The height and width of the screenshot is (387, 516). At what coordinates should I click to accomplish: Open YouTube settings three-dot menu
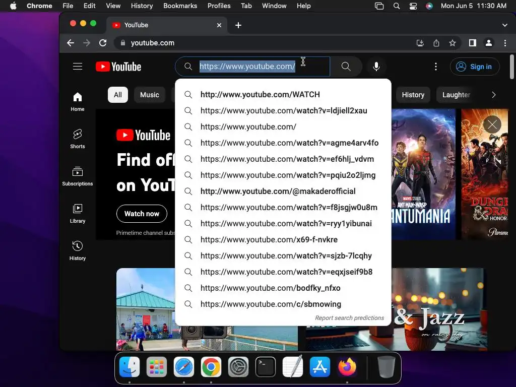[x=436, y=67]
